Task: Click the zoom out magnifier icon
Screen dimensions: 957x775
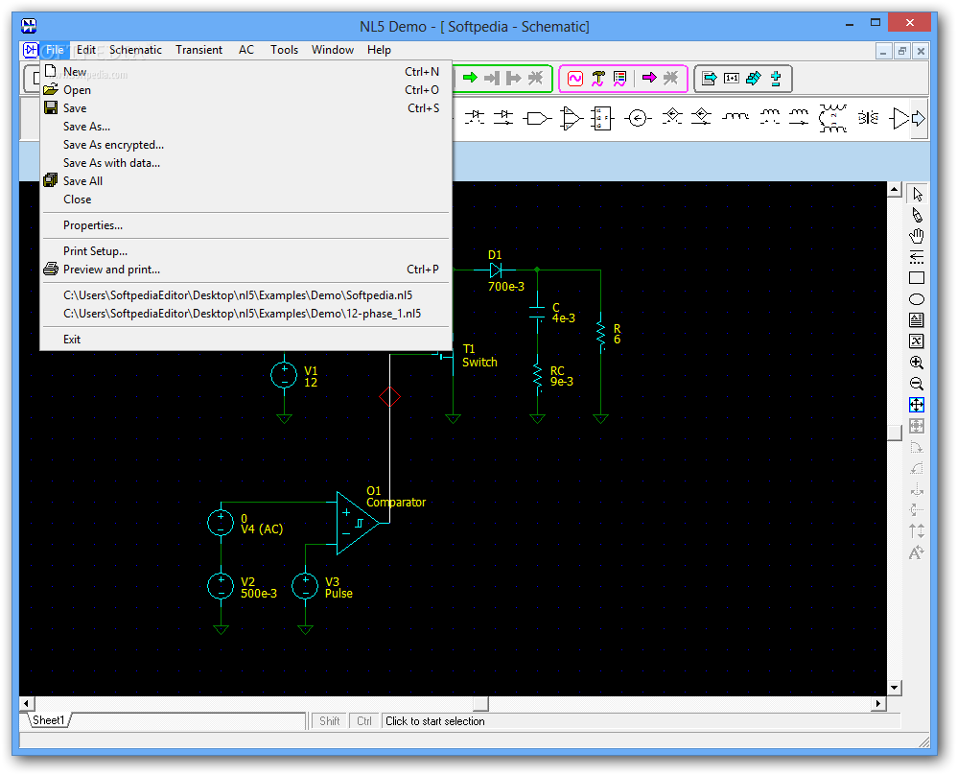Action: [917, 384]
